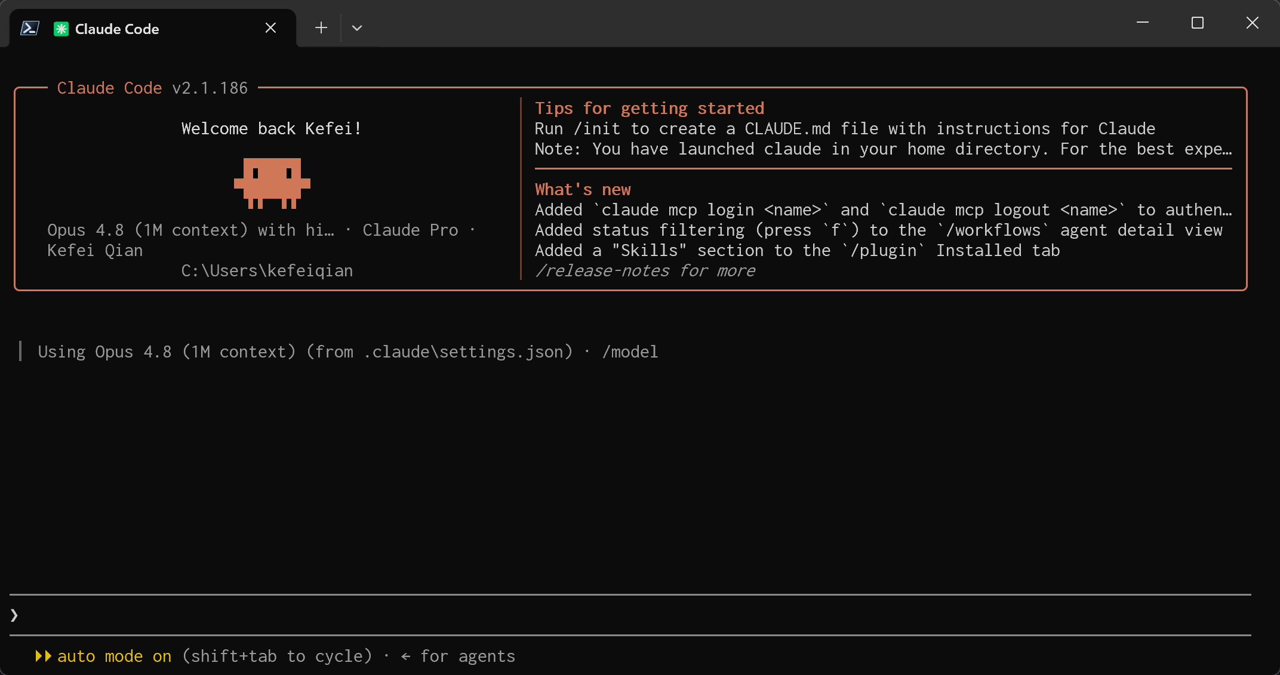
Task: Click the 'Added status filtering' line
Action: 879,230
